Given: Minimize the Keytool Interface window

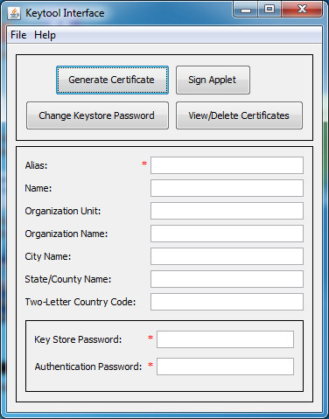Looking at the screenshot, I should click(246, 9).
